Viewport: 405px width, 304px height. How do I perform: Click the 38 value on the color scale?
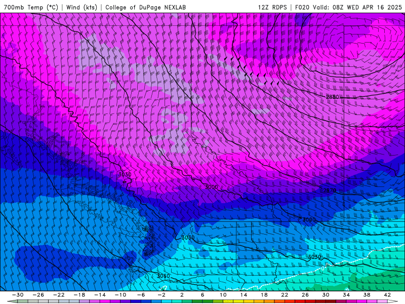point(367,295)
